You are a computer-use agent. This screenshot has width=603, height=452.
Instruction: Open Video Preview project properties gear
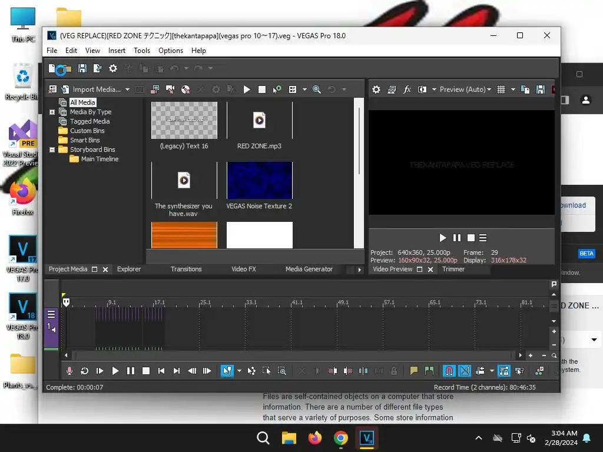[376, 89]
